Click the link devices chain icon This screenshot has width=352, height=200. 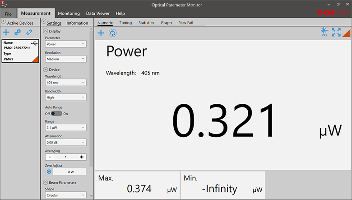(29, 32)
